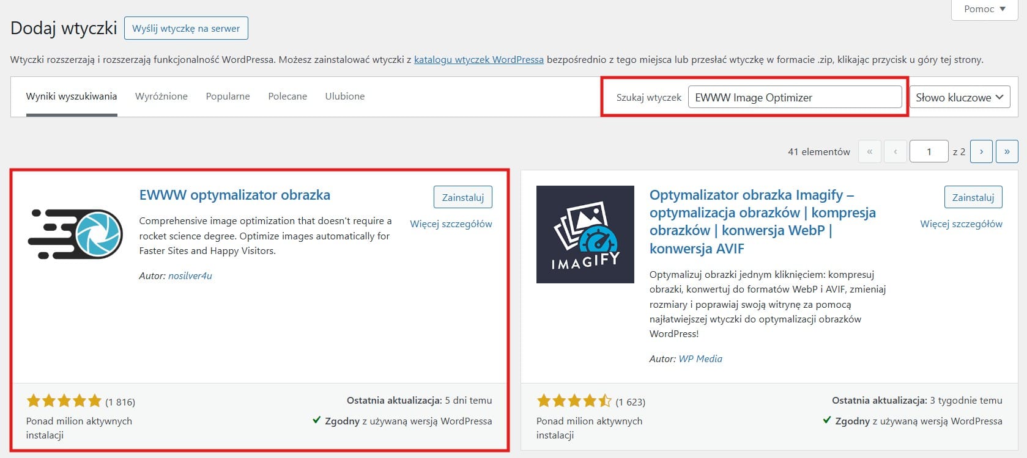This screenshot has height=458, width=1027.
Task: Open the Słowo kluczowe search type dropdown
Action: (x=960, y=97)
